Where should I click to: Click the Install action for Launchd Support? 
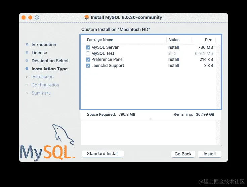173,66
